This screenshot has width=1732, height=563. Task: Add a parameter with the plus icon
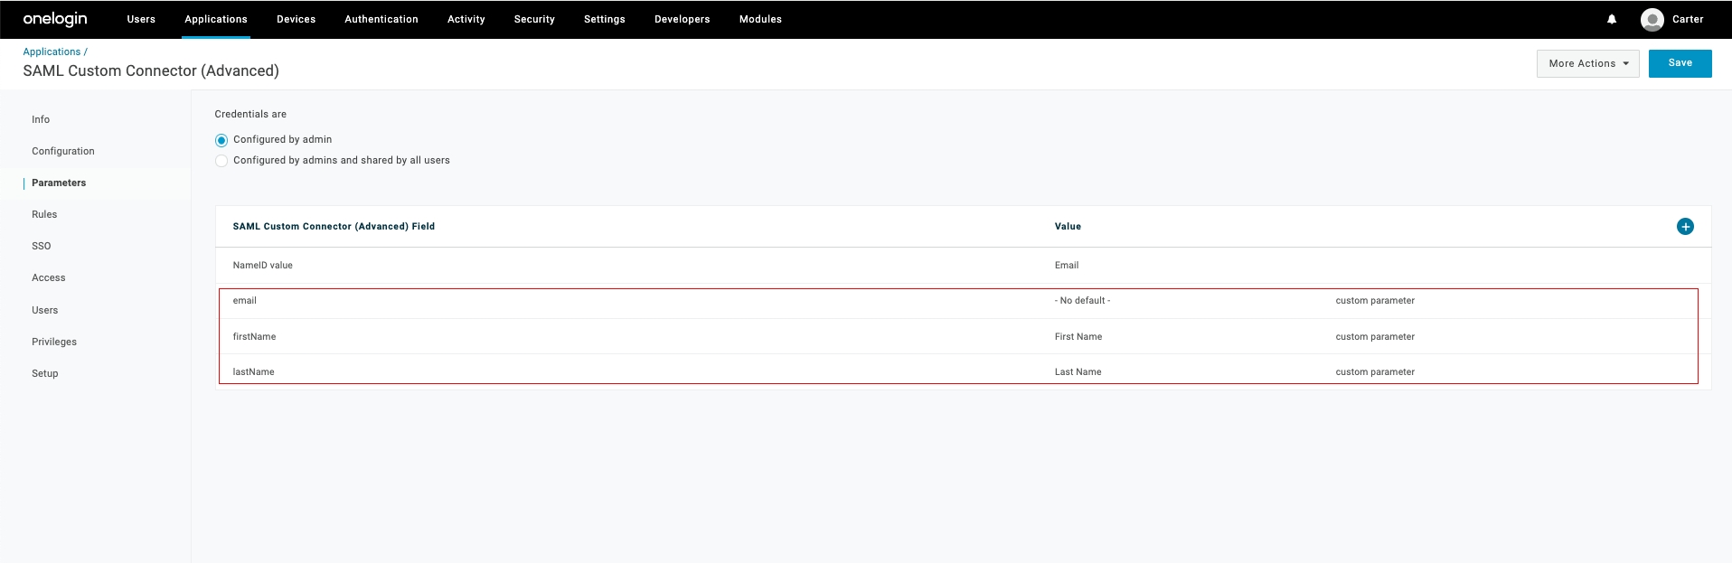click(x=1684, y=227)
